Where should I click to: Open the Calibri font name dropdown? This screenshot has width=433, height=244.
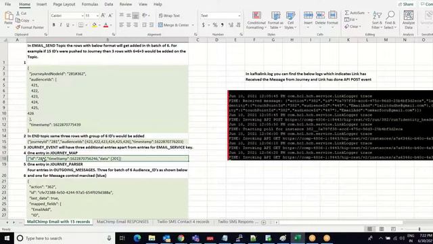tap(83, 16)
